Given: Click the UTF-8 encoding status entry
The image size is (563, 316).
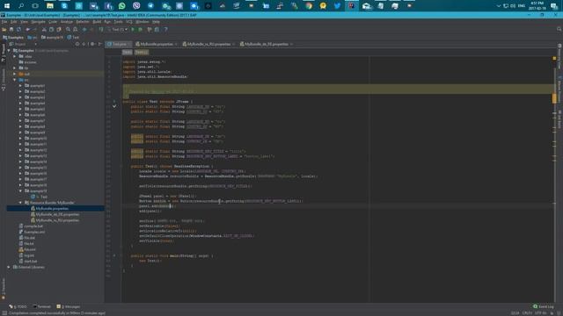Looking at the screenshot, I should pyautogui.click(x=541, y=313).
